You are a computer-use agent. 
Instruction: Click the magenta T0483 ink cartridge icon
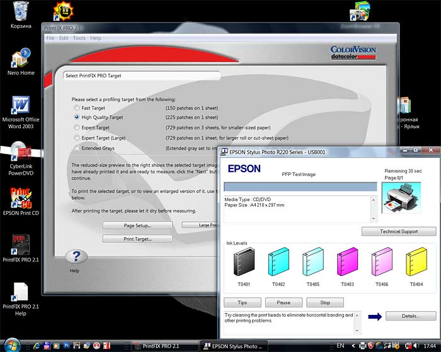click(347, 261)
